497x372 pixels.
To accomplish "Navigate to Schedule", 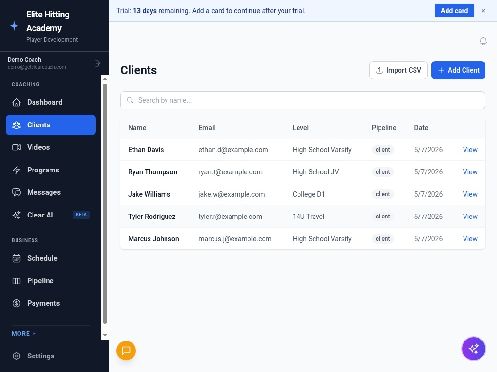I will coord(50,258).
